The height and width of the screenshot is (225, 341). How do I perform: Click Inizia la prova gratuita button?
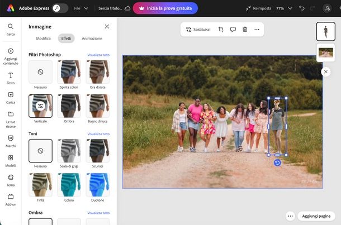165,8
